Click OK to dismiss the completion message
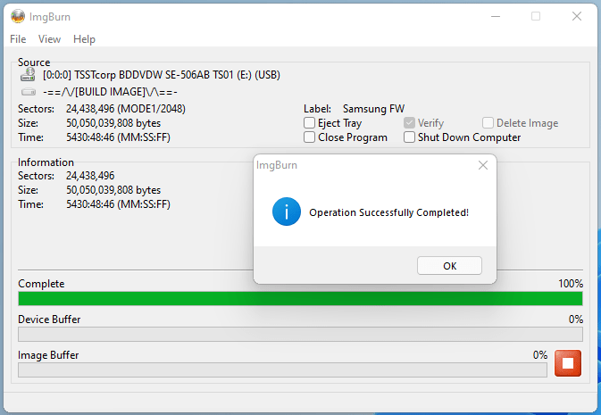The image size is (601, 415). click(x=449, y=266)
